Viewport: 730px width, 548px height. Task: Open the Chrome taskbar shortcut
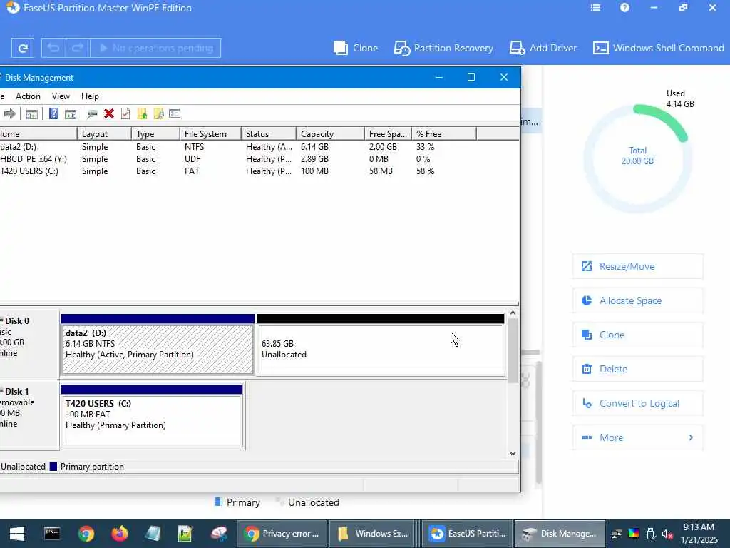click(x=86, y=534)
